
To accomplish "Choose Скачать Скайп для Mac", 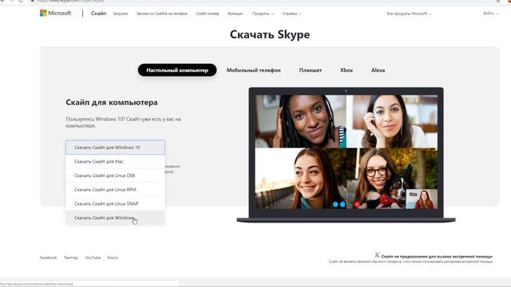I will [115, 161].
